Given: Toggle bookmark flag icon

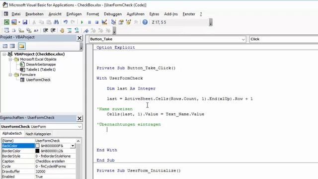Looking at the screenshot, I should 86,30.
